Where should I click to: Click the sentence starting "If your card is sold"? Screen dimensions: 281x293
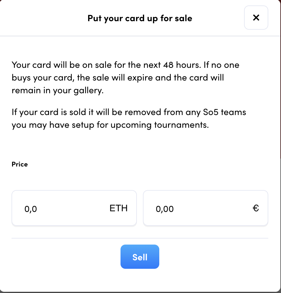(x=129, y=118)
